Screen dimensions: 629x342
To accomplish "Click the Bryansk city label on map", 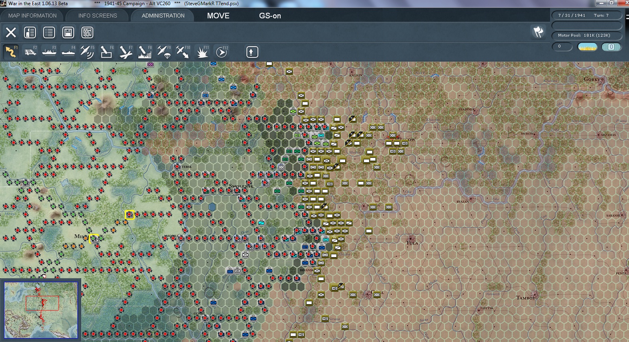I will 307,270.
